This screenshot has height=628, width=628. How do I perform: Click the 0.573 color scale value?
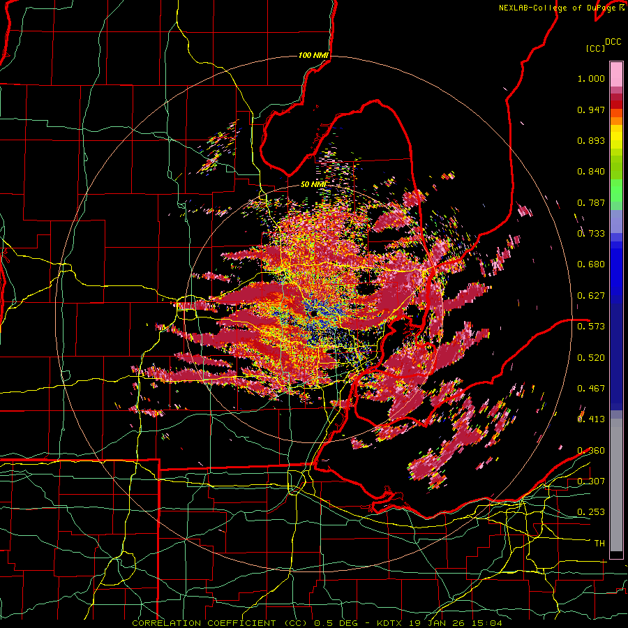pos(591,327)
